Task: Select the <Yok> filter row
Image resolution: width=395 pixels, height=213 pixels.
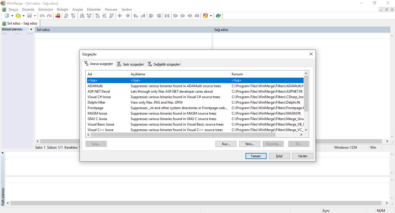Action: click(195, 81)
